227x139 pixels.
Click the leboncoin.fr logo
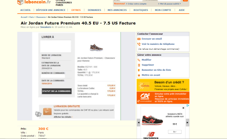[34, 2]
